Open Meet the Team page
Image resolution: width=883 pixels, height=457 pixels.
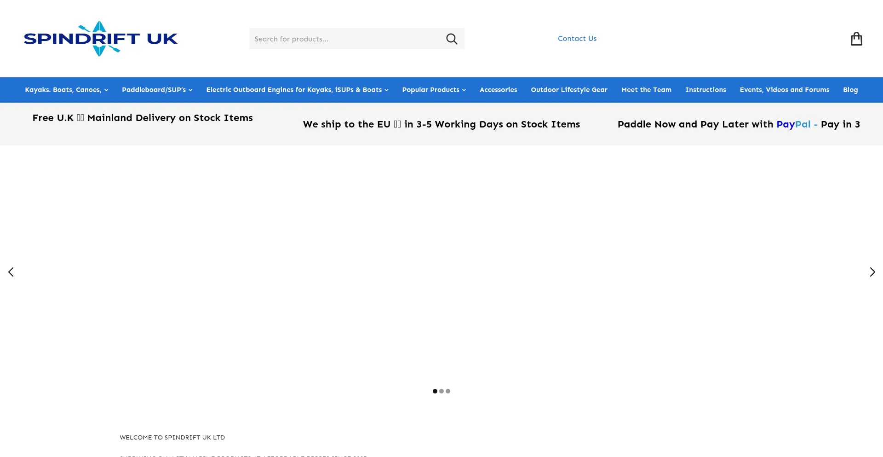tap(646, 90)
